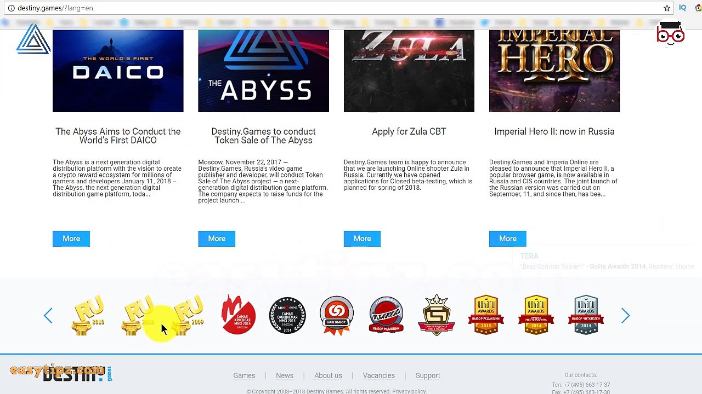This screenshot has height=394, width=702.
Task: Select the GoHa.ru Awards 2015 badge
Action: 486,315
